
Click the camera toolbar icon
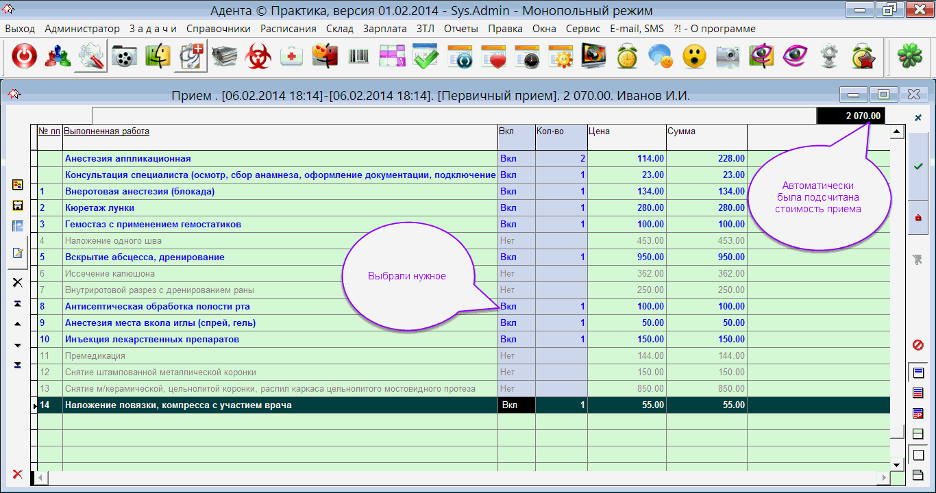(728, 58)
